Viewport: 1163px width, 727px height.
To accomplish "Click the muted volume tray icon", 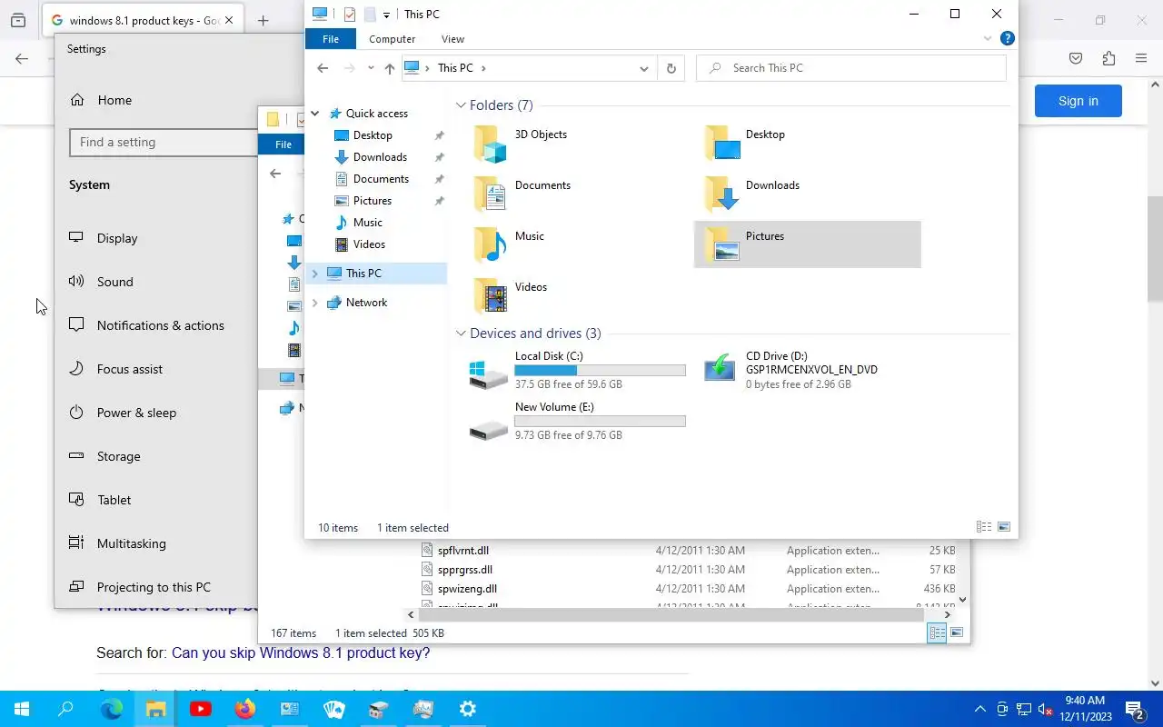I will point(1046,709).
